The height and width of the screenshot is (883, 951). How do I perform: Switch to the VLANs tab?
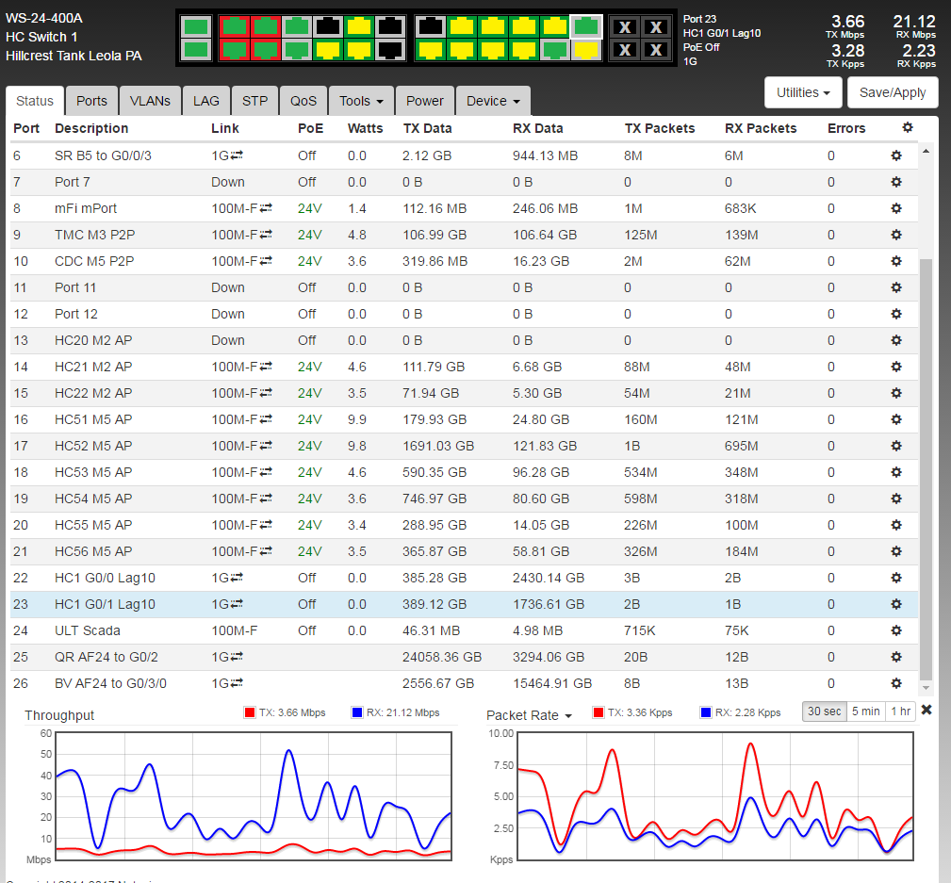150,101
